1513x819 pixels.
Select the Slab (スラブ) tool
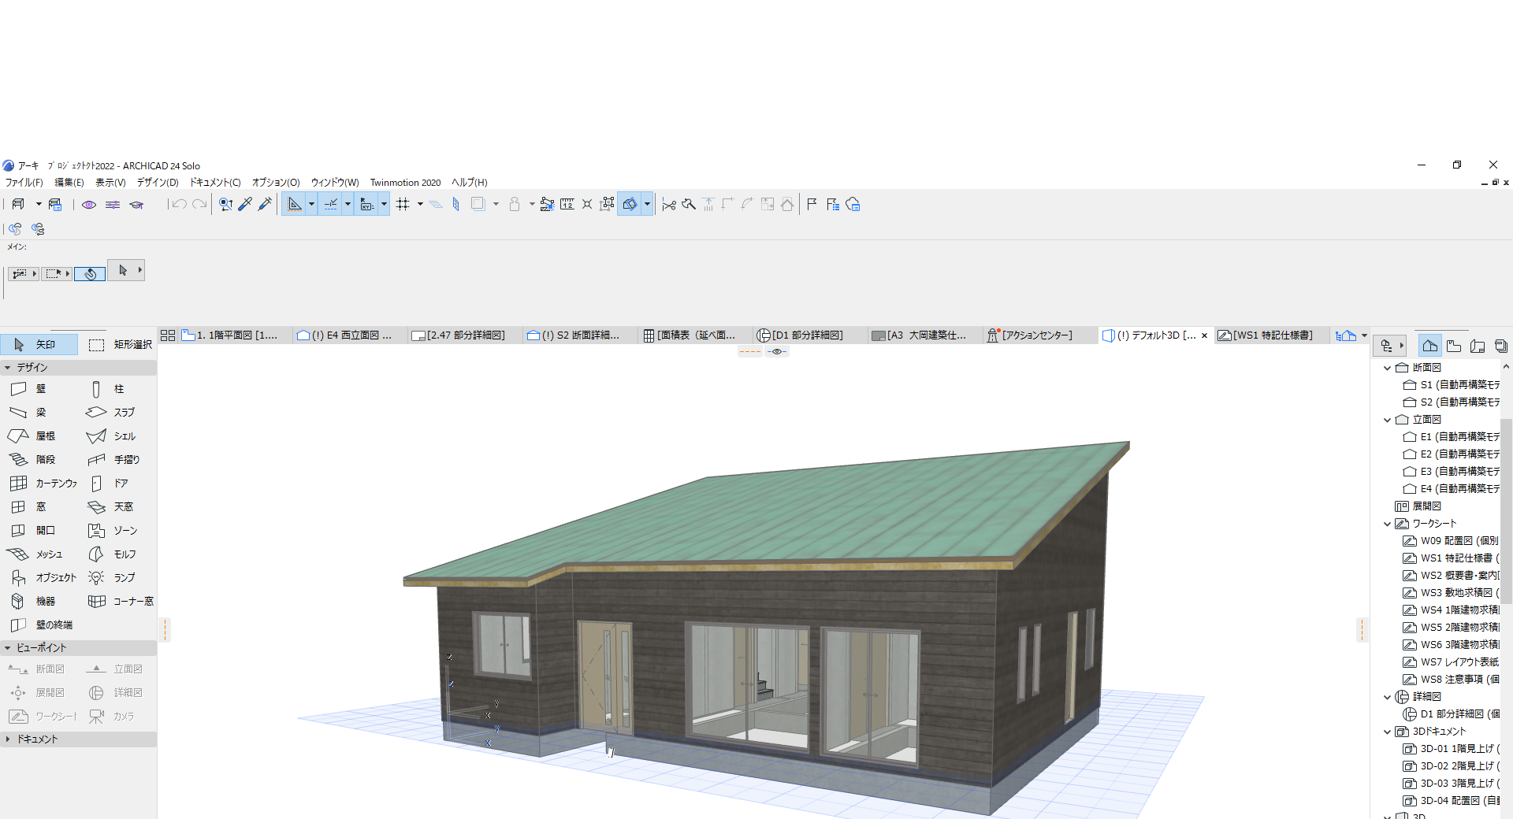pyautogui.click(x=110, y=413)
